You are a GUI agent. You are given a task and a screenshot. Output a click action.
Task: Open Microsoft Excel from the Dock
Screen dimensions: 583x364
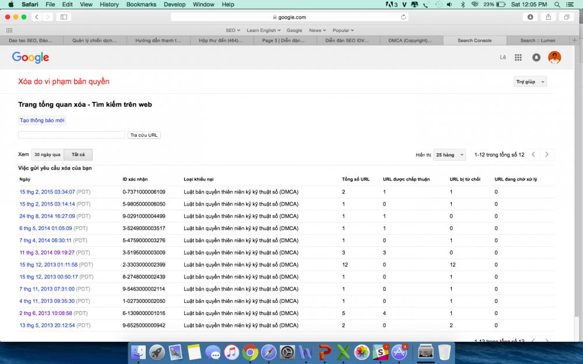pyautogui.click(x=343, y=352)
